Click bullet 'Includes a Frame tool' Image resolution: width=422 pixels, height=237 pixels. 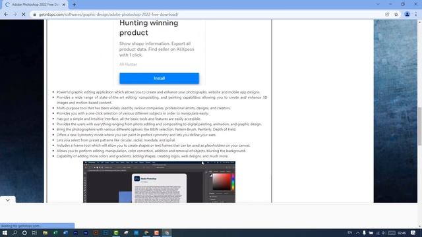pos(153,145)
